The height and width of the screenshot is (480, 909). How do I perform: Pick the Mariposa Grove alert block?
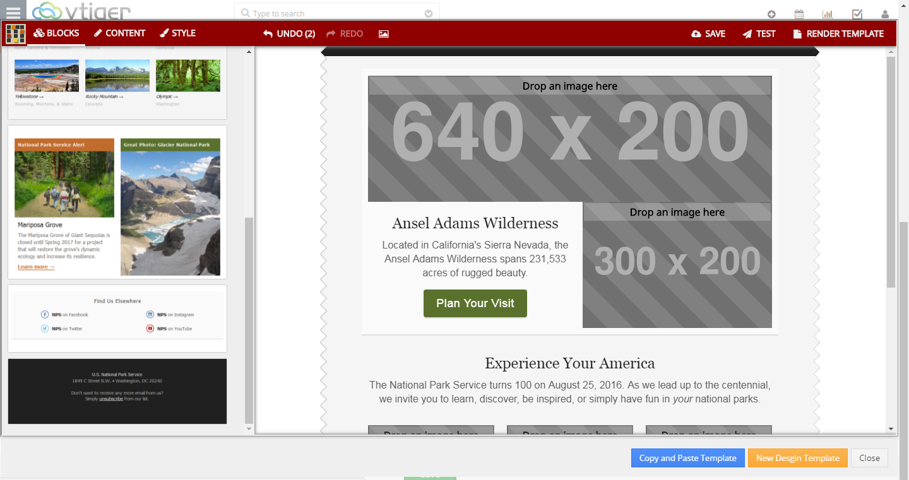64,205
